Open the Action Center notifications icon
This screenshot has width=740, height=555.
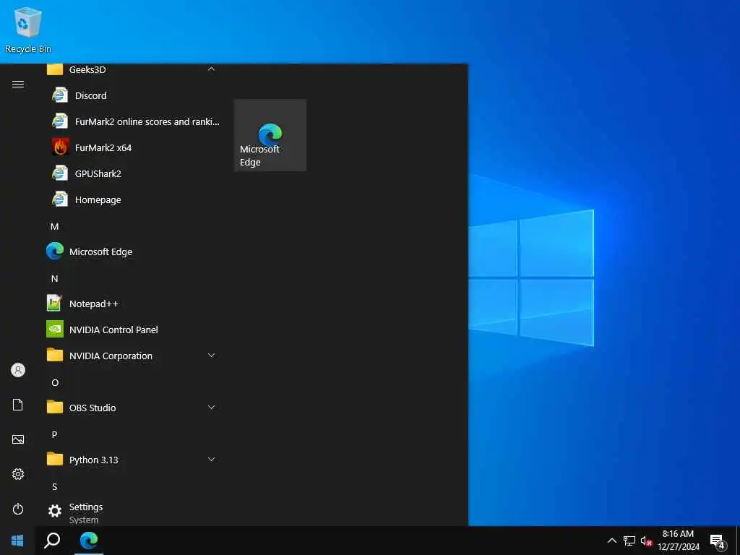pos(718,542)
